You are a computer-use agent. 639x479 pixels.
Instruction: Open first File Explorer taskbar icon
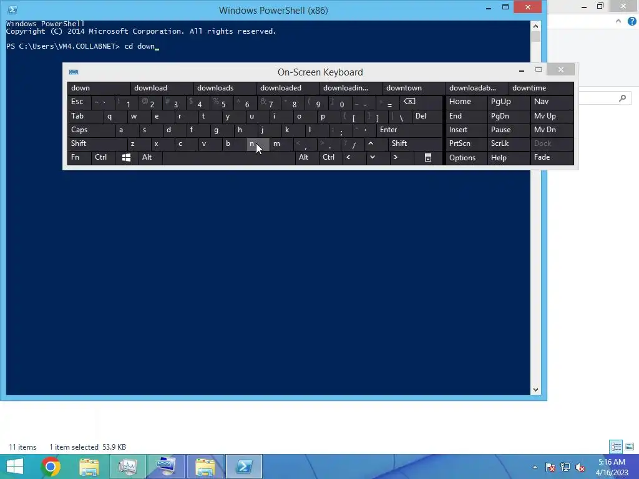[x=89, y=467]
